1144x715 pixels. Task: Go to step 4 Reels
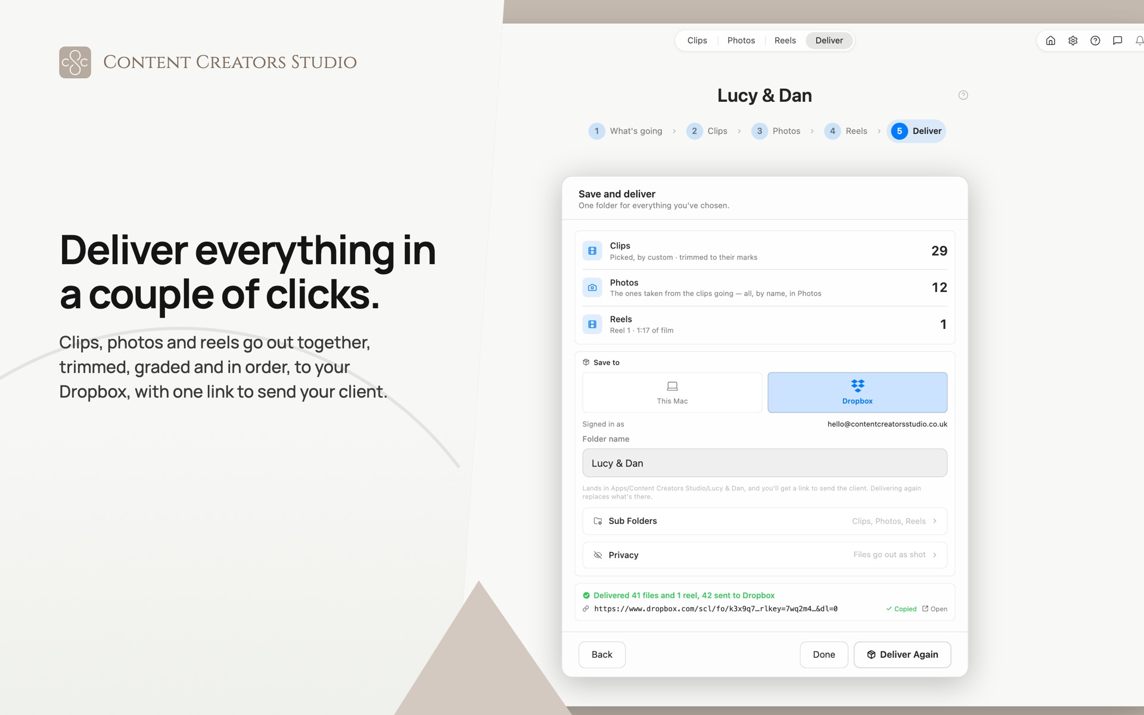(x=846, y=131)
